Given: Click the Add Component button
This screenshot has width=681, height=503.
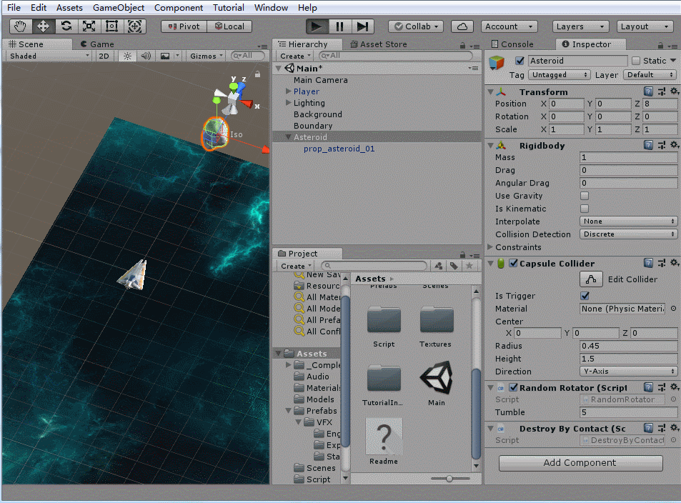Looking at the screenshot, I should point(580,463).
